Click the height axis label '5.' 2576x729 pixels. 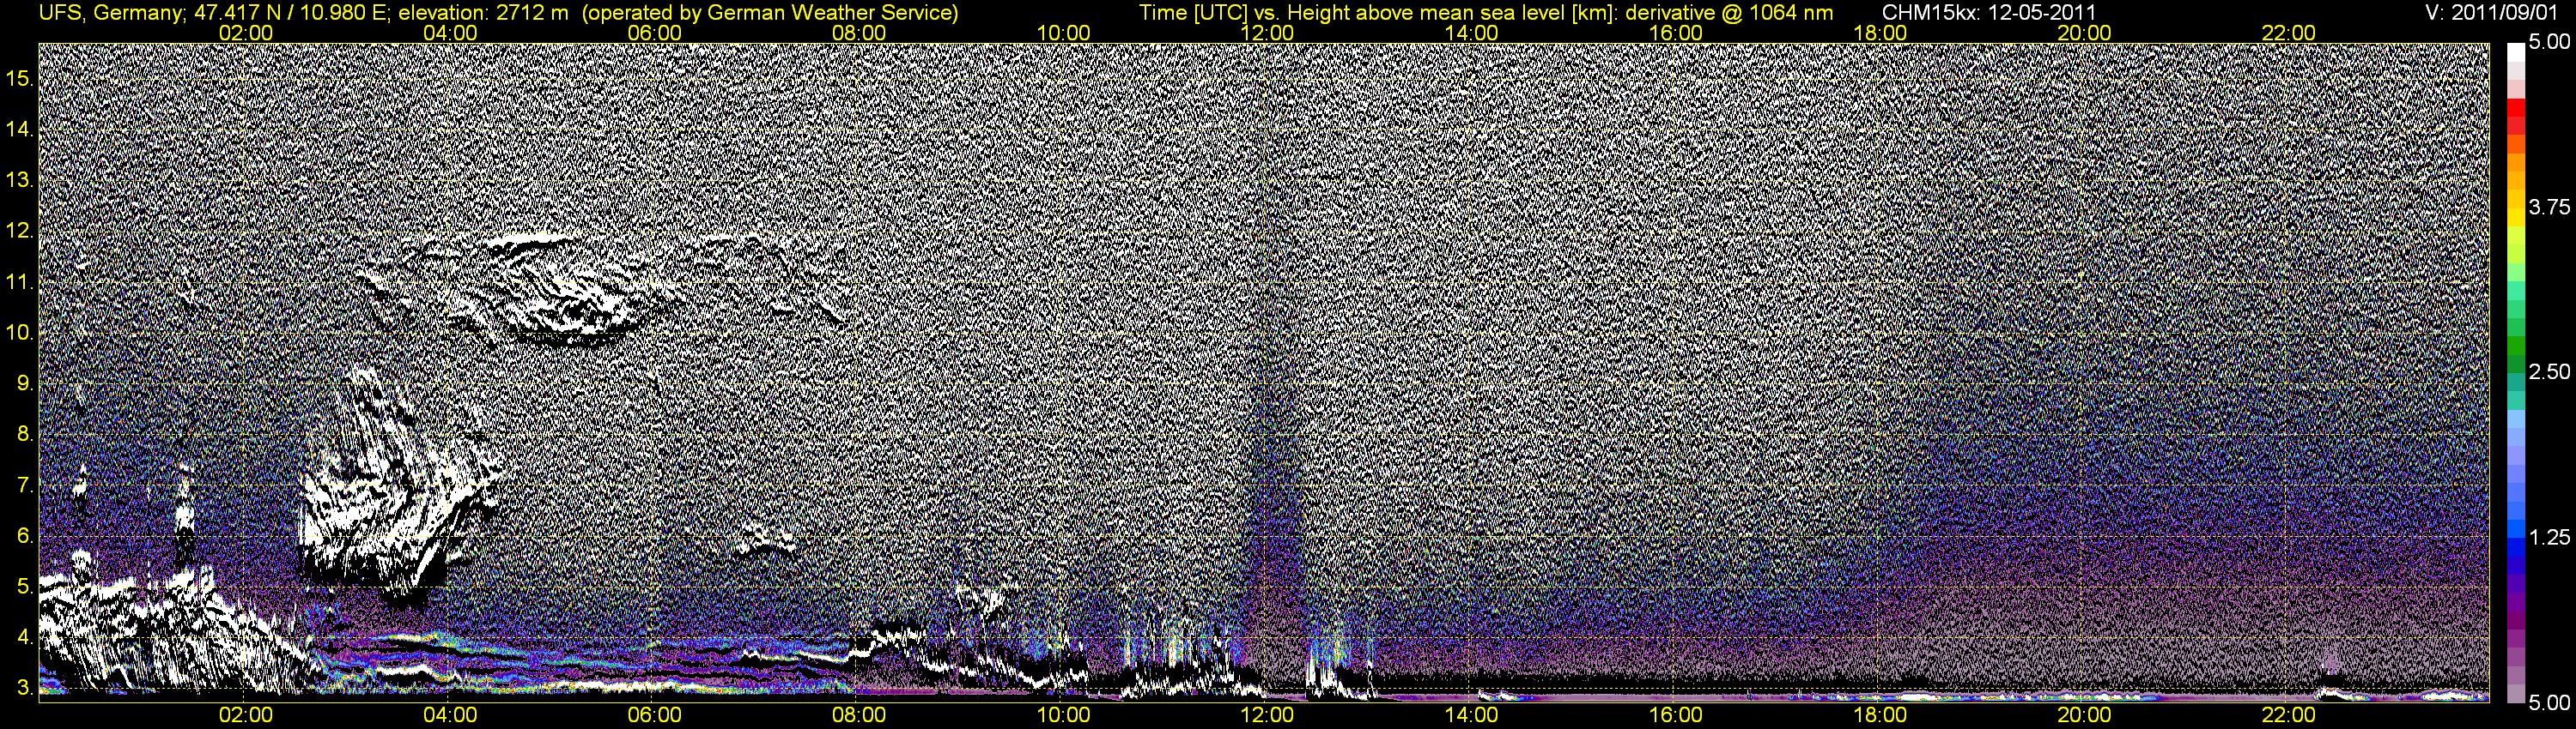click(x=25, y=586)
